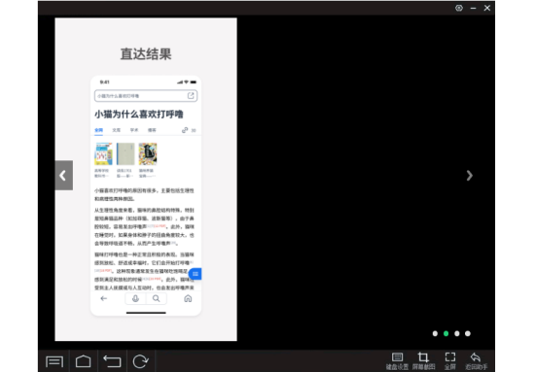Go to previous slide with left chevron
Image resolution: width=535 pixels, height=372 pixels.
point(64,176)
